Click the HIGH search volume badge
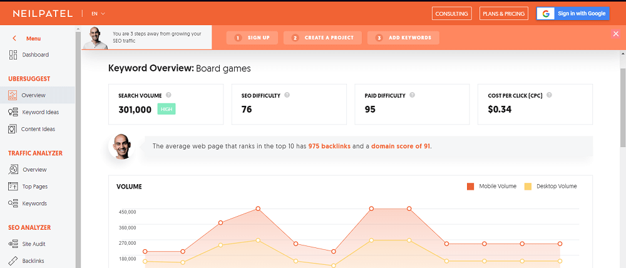626x268 pixels. [167, 109]
